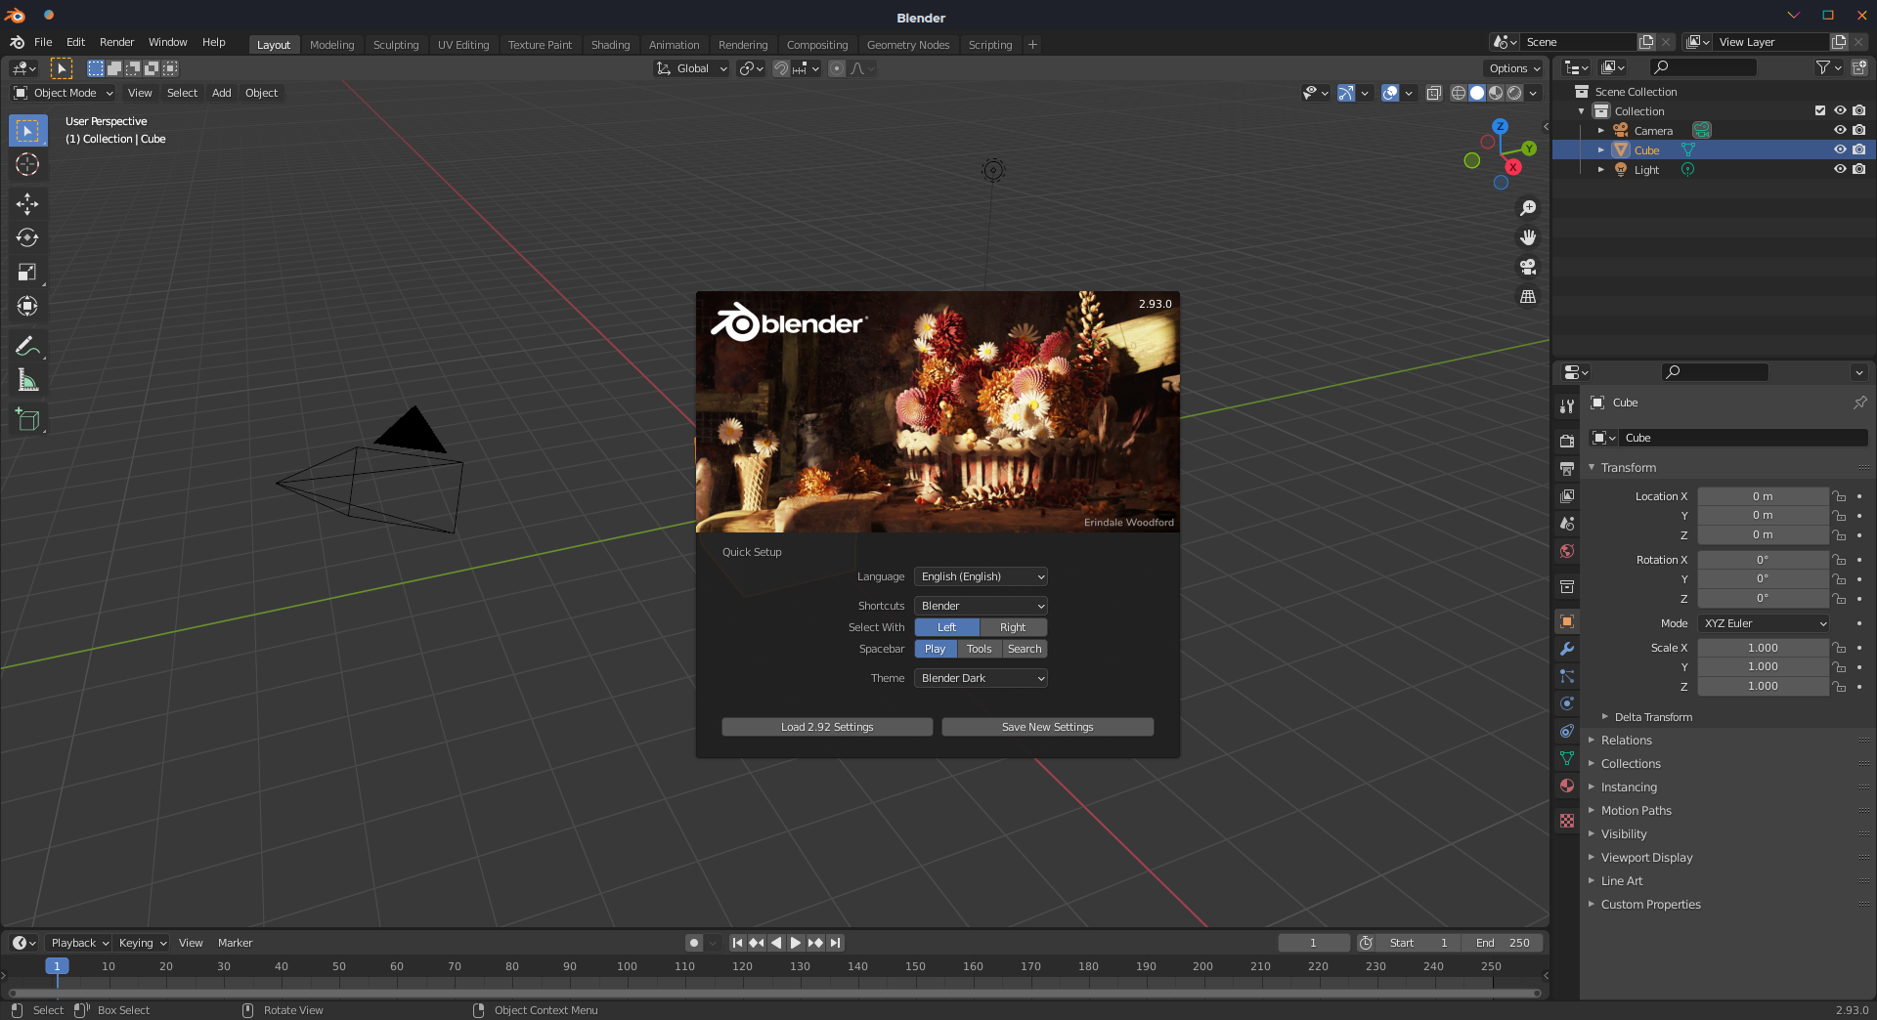Open Material properties tab

click(1567, 786)
